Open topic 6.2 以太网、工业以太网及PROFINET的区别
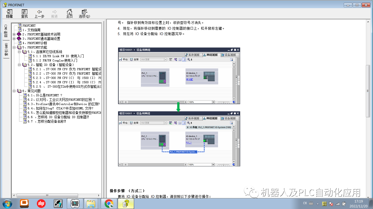Screen dimensions: 373x209 pyautogui.click(x=61, y=100)
